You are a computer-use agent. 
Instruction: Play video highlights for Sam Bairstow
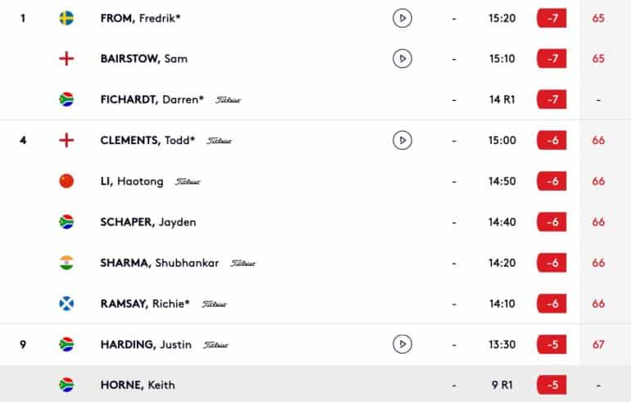tap(402, 59)
